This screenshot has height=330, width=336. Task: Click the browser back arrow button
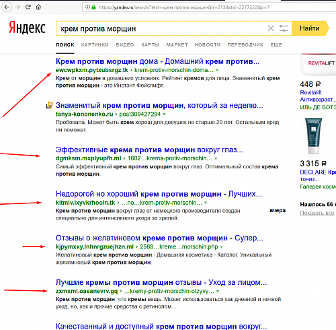tap(7, 7)
